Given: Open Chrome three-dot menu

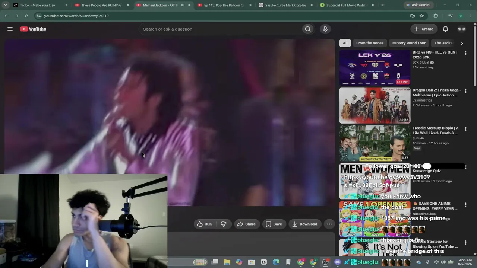Looking at the screenshot, I should [470, 16].
